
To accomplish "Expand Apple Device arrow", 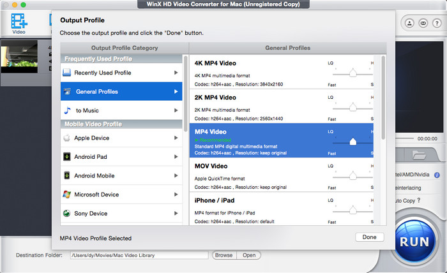I will (176, 138).
